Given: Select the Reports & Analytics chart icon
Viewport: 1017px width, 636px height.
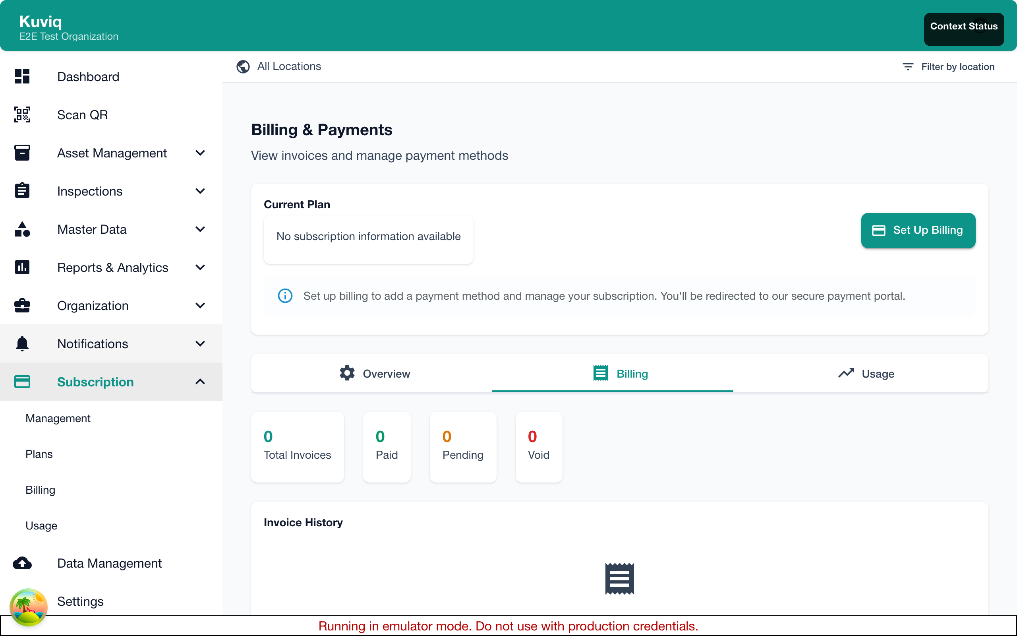Looking at the screenshot, I should (22, 267).
